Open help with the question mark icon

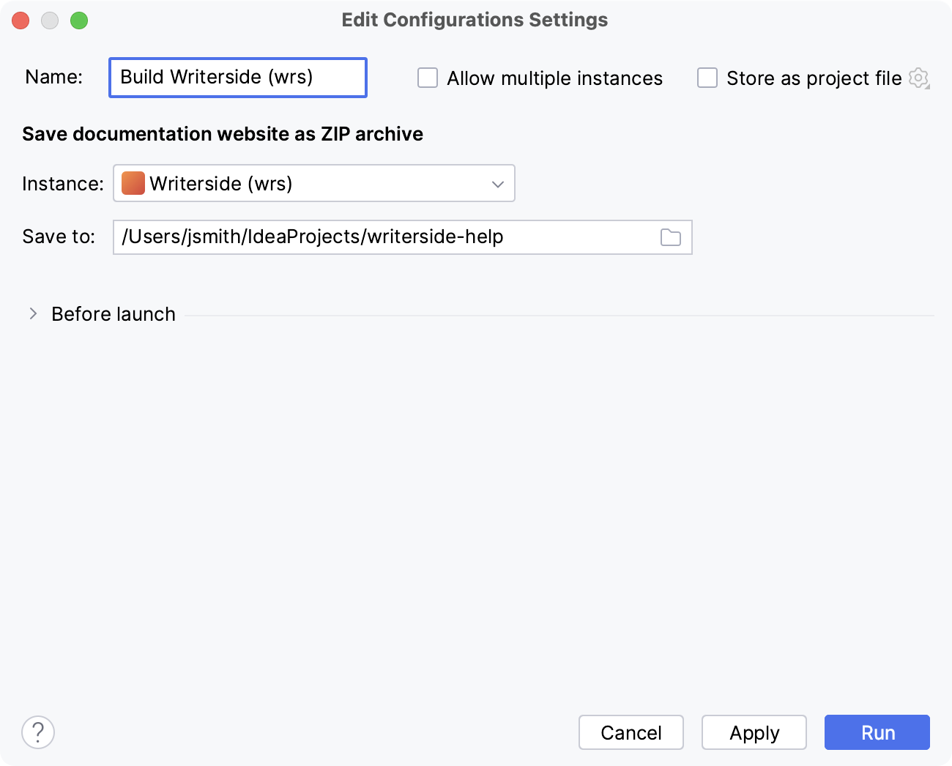(38, 732)
